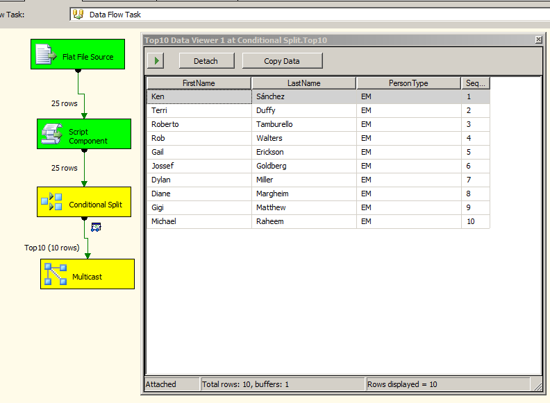Select the Flat File Source label

[87, 57]
